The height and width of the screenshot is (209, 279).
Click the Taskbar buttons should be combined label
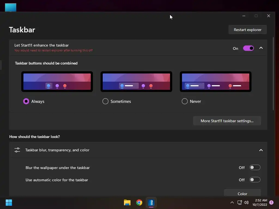tap(46, 63)
